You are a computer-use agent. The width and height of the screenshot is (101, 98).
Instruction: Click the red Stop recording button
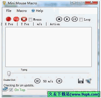coord(16,19)
